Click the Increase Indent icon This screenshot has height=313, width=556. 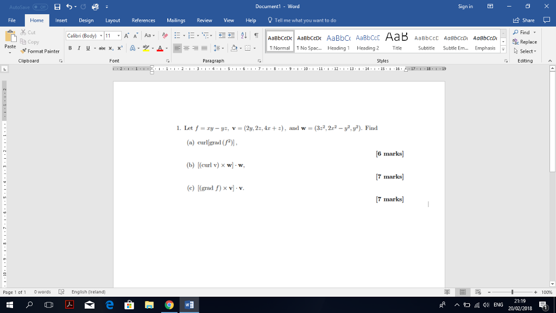point(230,35)
